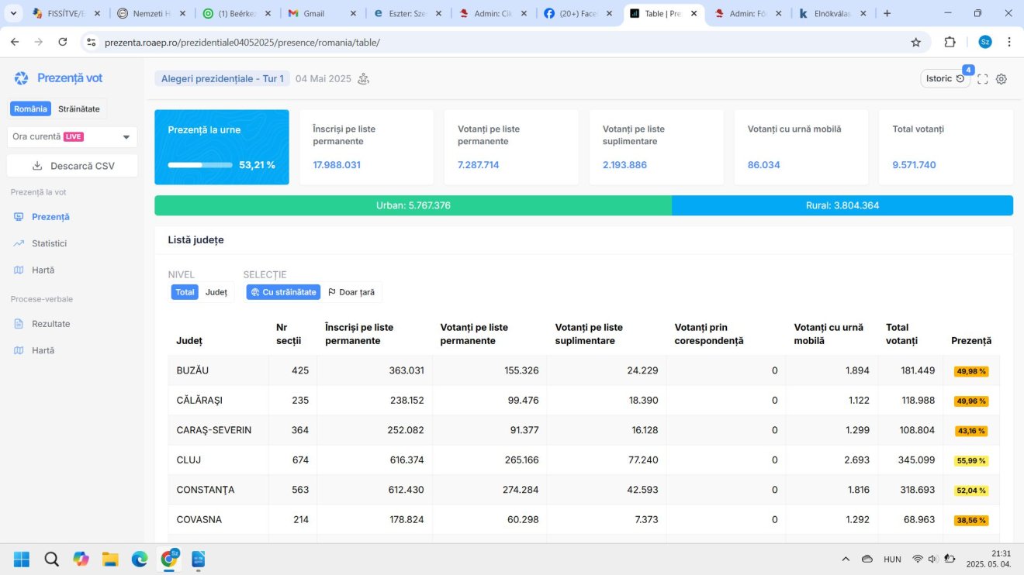The width and height of the screenshot is (1024, 575).
Task: Click the Urban 5.767.376 bar segment
Action: (413, 205)
